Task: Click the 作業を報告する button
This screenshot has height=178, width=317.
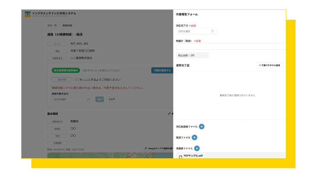Action: [x=162, y=71]
